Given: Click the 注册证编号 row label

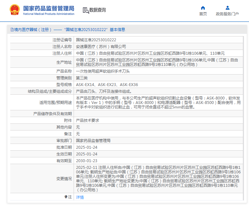Looking at the screenshot, I should [62, 40].
